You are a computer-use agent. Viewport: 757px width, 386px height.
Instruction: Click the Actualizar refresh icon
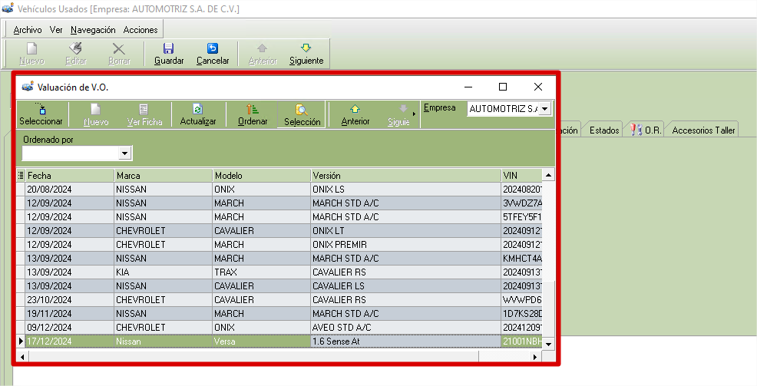pyautogui.click(x=197, y=109)
